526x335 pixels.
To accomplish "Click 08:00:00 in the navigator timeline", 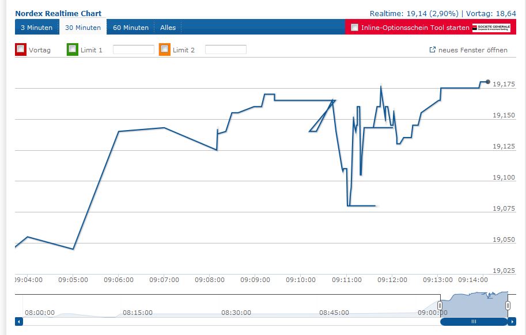I will (40, 313).
